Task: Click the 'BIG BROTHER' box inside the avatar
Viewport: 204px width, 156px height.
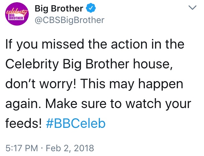Action: coord(16,17)
